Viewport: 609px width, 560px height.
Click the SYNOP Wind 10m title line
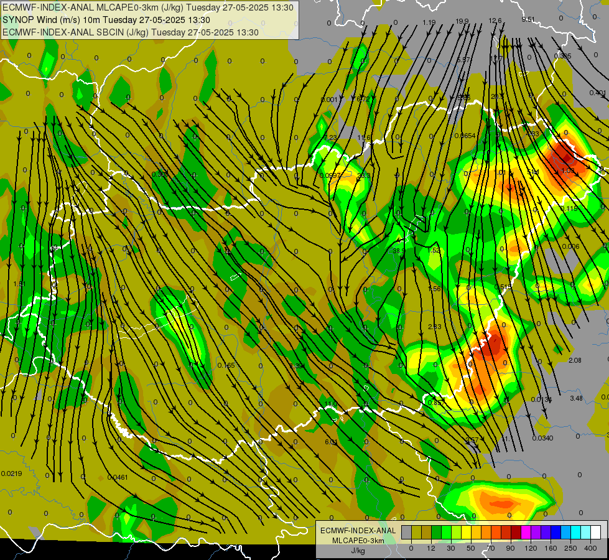pos(106,20)
